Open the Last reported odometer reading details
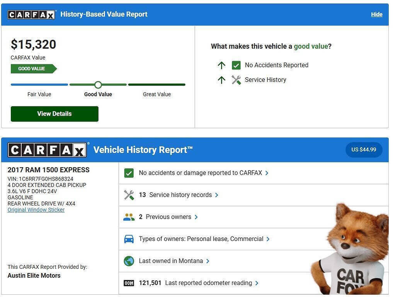393x297 pixels. pyautogui.click(x=208, y=283)
